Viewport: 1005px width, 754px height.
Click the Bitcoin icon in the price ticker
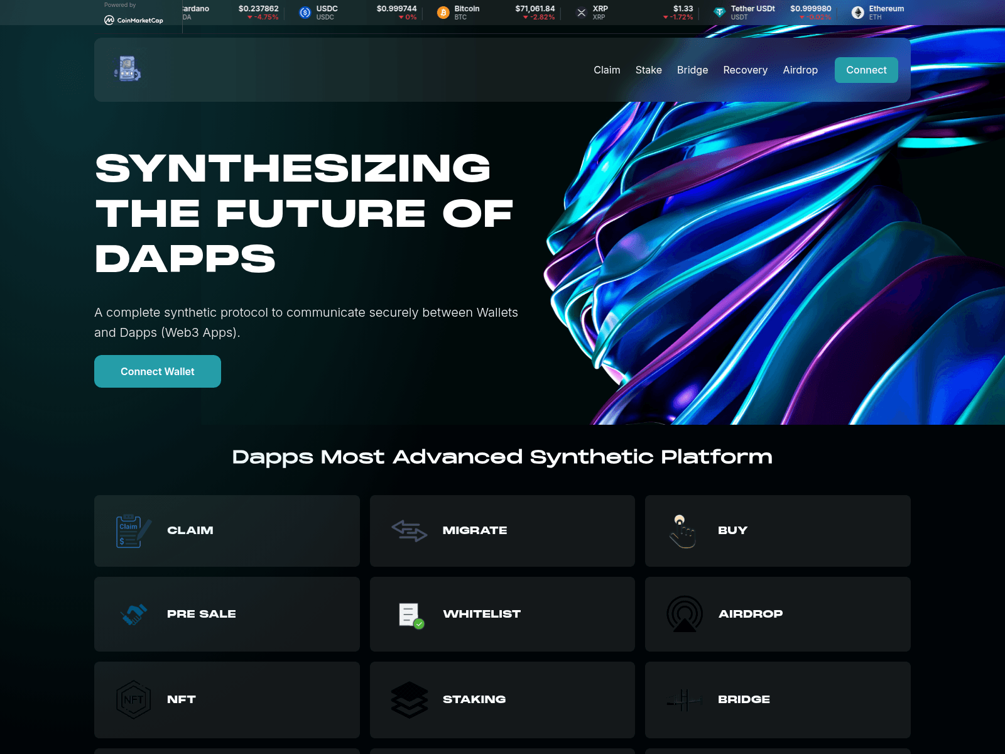tap(442, 12)
